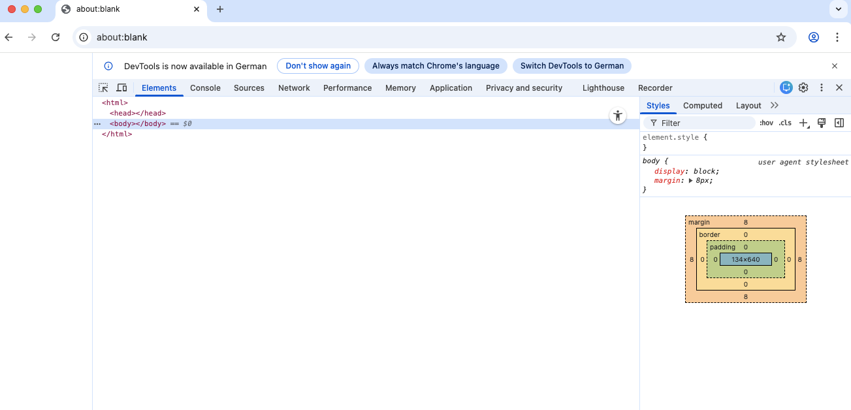Toggle the computed styles sidebar icon
851x410 pixels.
pyautogui.click(x=839, y=123)
